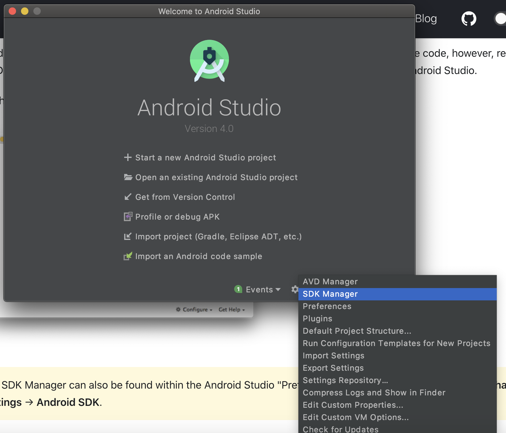Open the GitHub icon in the website header
506x433 pixels.
[x=469, y=19]
